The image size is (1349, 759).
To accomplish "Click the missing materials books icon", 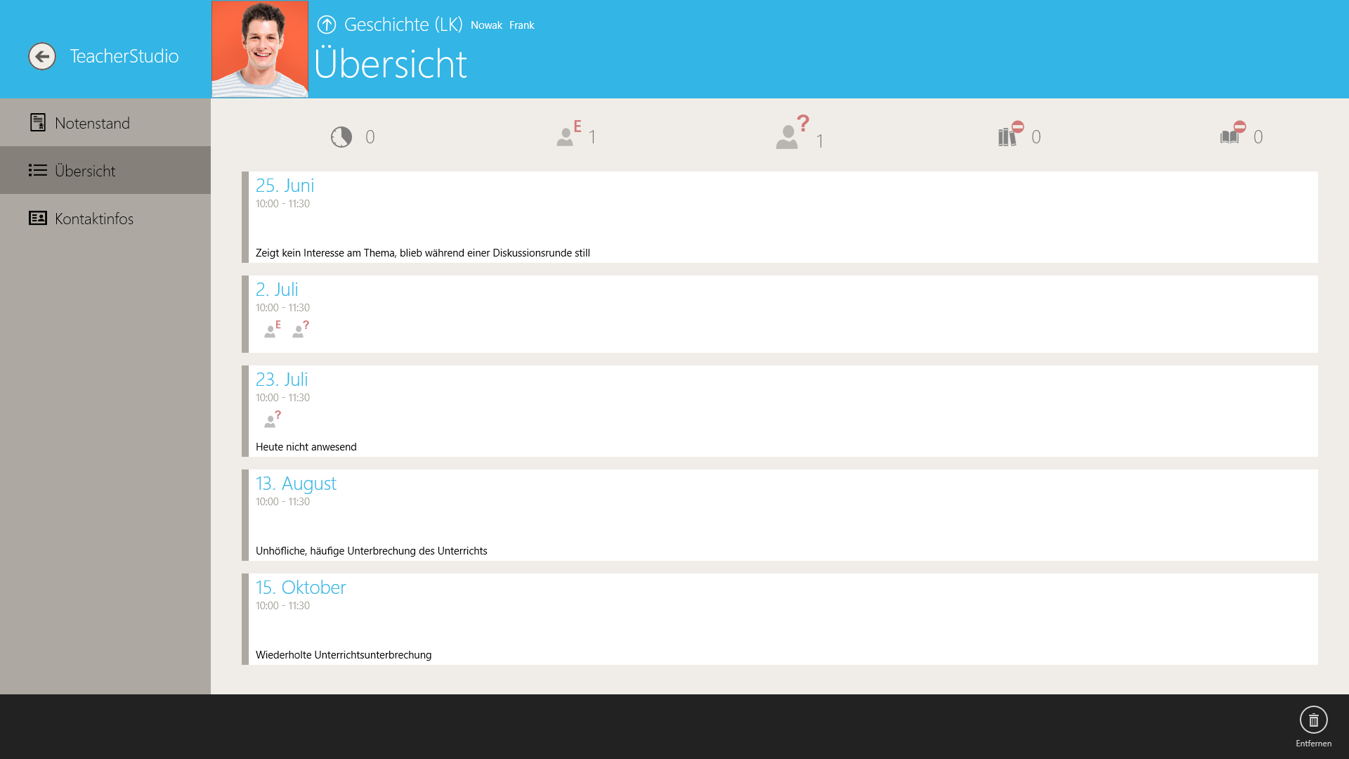I will pos(1011,134).
